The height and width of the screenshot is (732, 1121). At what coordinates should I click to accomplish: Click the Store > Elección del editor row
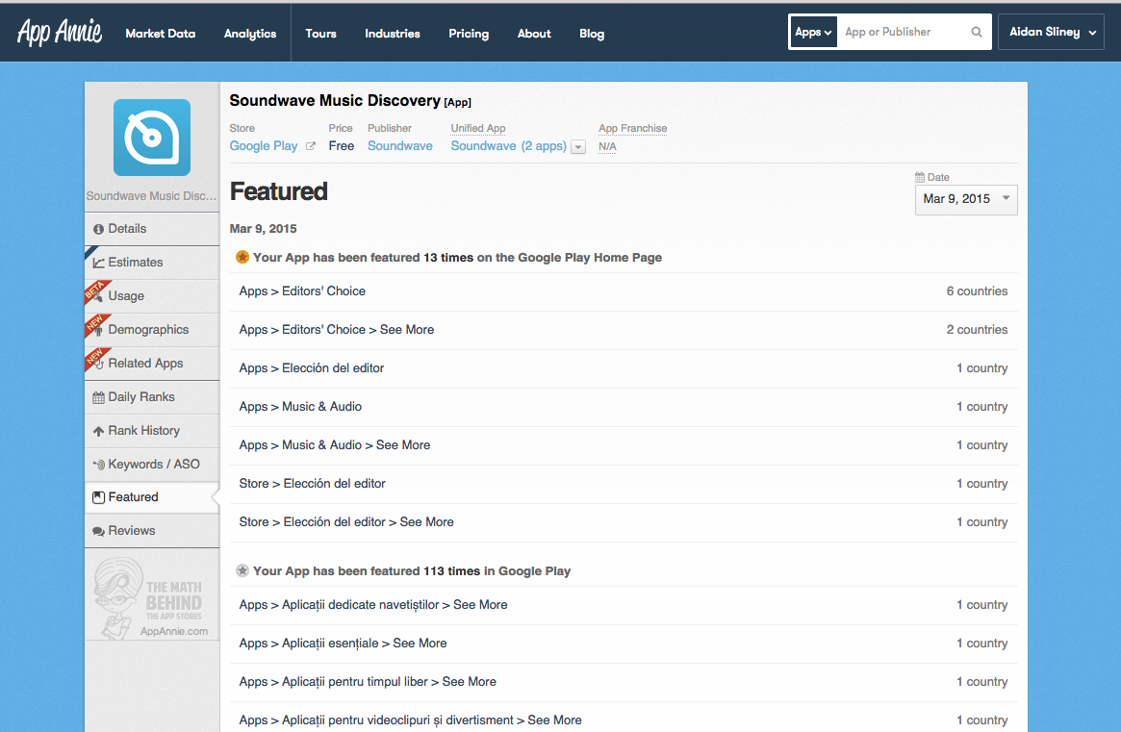[x=624, y=484]
